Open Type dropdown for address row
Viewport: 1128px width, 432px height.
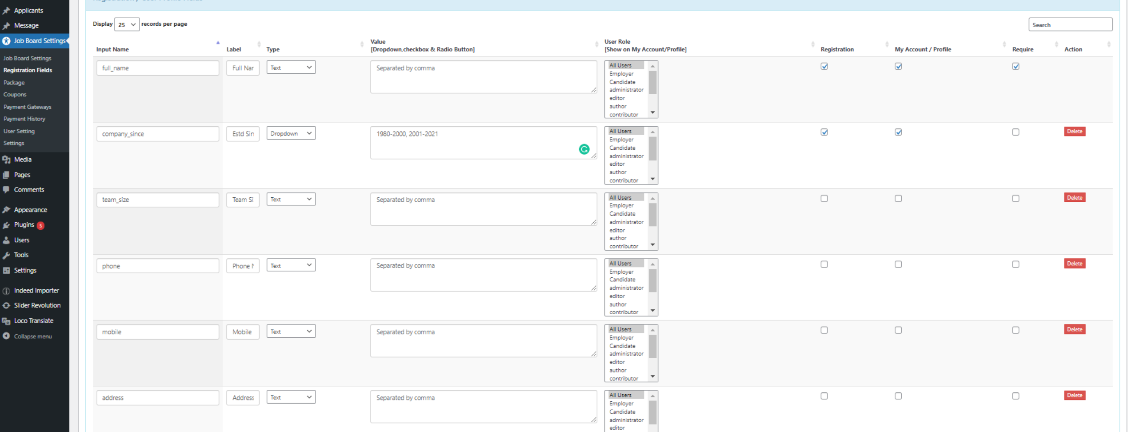point(291,397)
